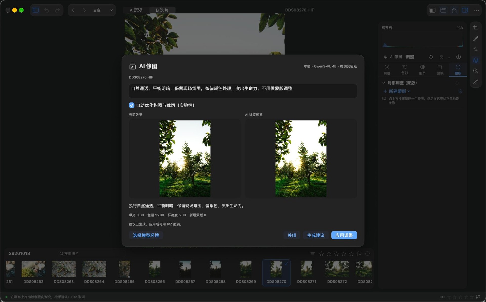Collapse the 局部调整（蒙版）section
The image size is (486, 302).
(x=384, y=83)
